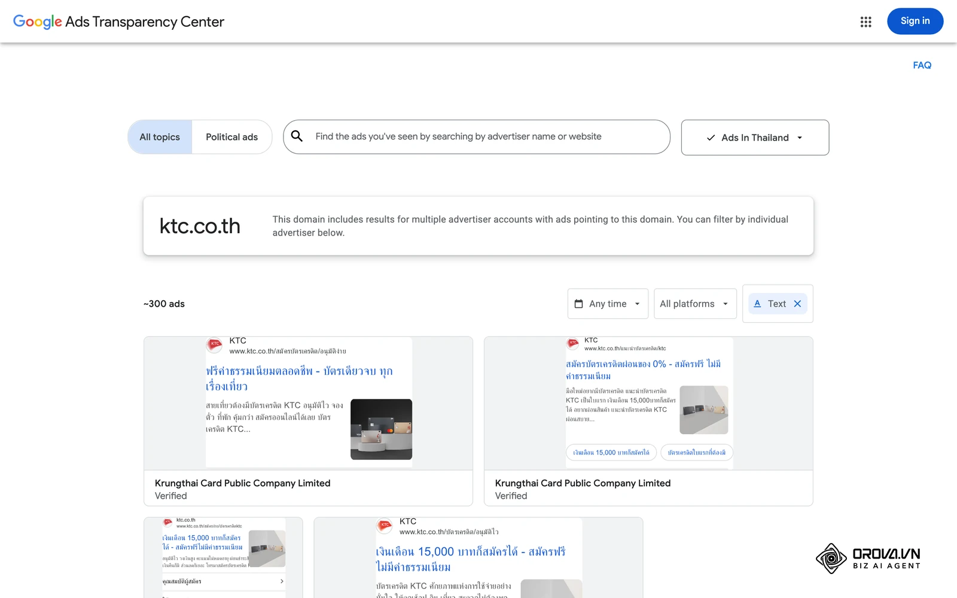Screen dimensions: 957x598
Task: Click the chevron arrow in small ad card
Action: 282,581
